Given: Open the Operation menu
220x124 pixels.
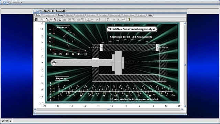Looking at the screenshot, I should click(91, 15).
